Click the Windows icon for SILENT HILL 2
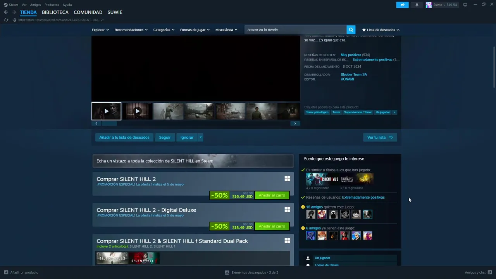496x279 pixels. click(287, 179)
